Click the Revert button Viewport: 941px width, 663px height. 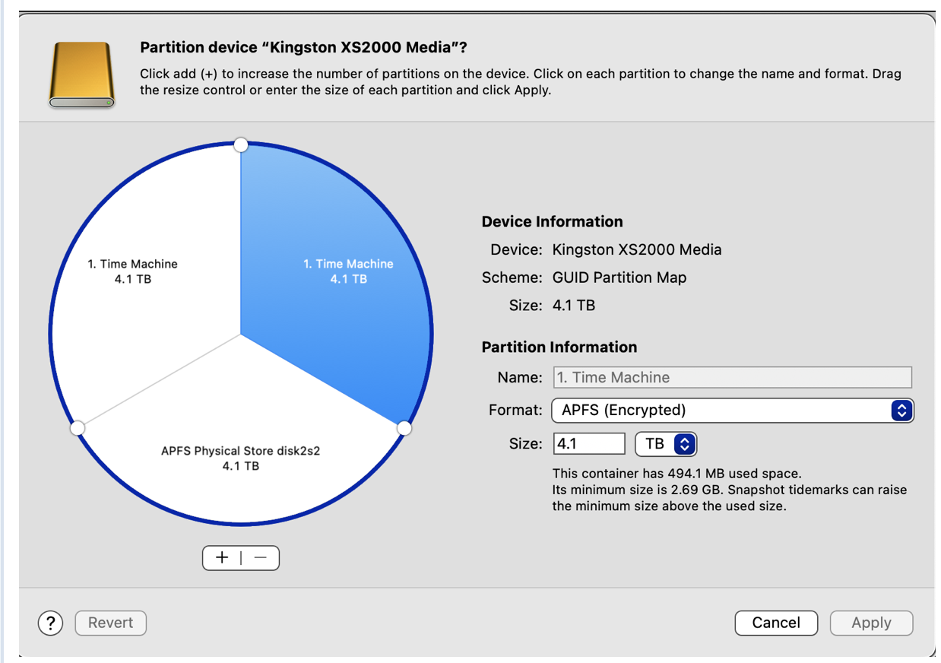[111, 623]
